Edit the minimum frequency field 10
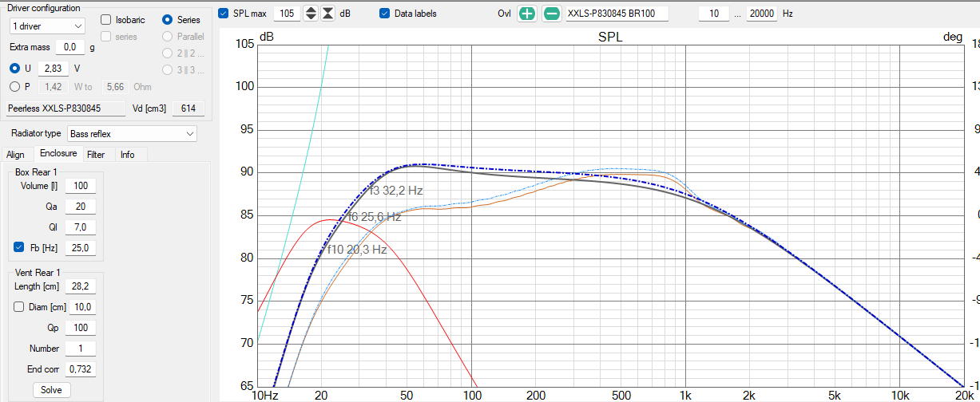Viewport: 980px width, 402px height. 713,14
